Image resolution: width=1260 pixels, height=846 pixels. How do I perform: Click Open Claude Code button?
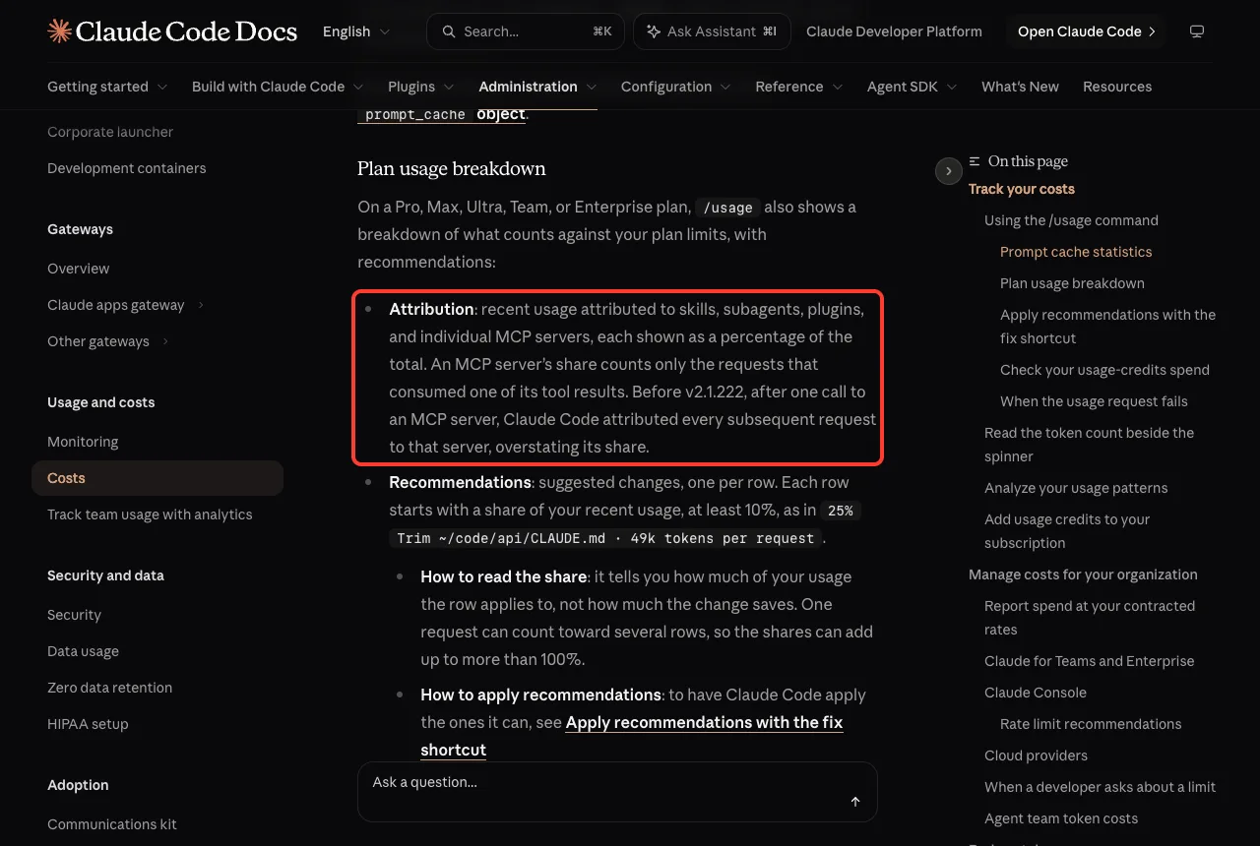pos(1087,31)
